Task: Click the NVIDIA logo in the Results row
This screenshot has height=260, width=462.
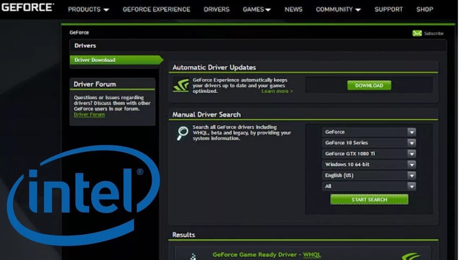Action: point(411,256)
